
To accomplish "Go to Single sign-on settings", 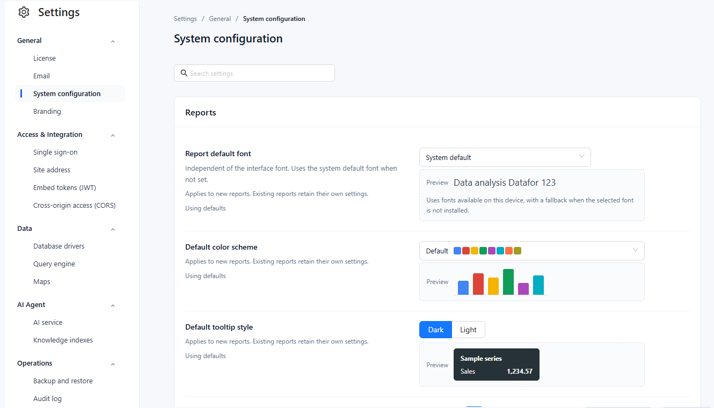I will click(x=55, y=152).
